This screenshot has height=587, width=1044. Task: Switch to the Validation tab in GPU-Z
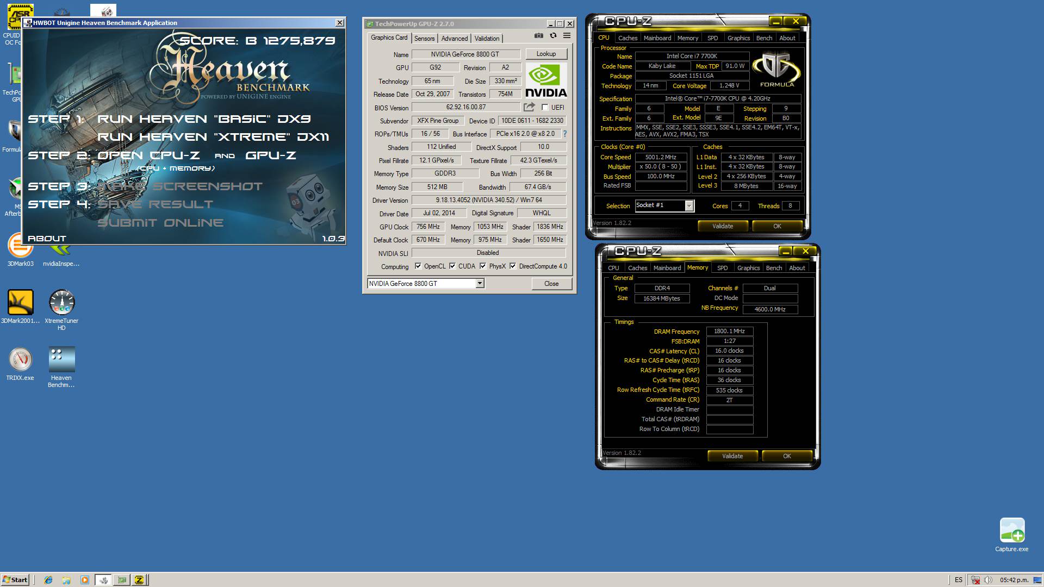coord(487,39)
